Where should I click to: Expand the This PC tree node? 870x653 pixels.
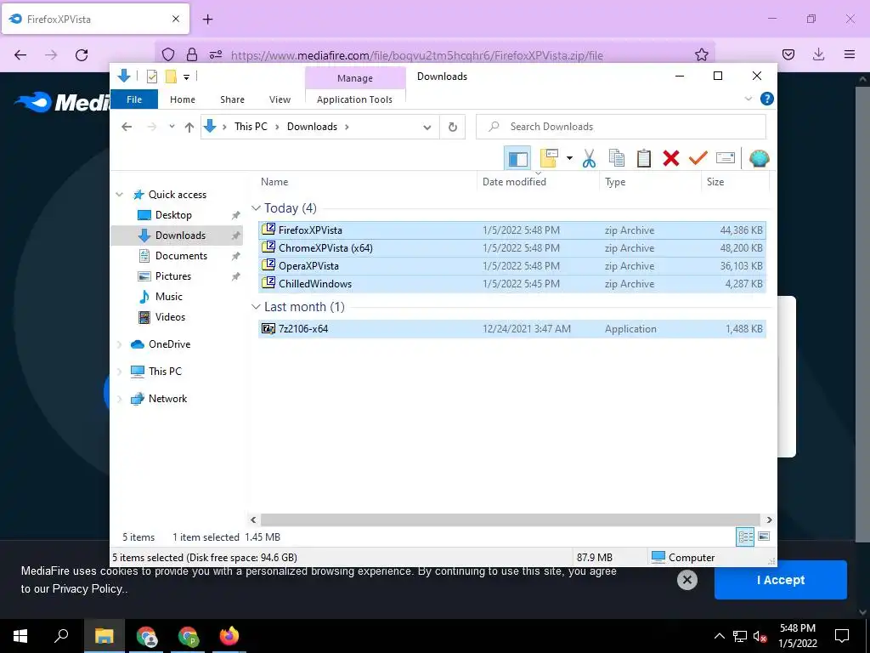[119, 372]
